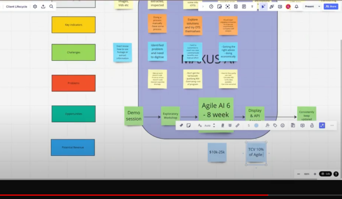This screenshot has width=342, height=199.
Task: Select the Don't know how to use footage sticky
Action: 123,52
